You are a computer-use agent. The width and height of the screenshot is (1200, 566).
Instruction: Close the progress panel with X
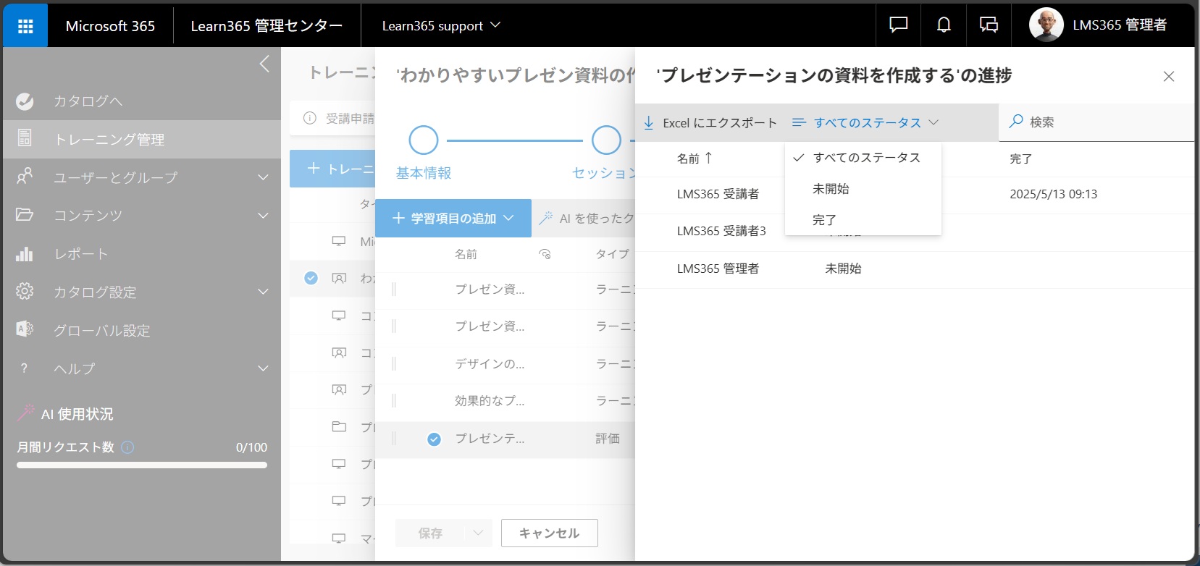(1168, 76)
